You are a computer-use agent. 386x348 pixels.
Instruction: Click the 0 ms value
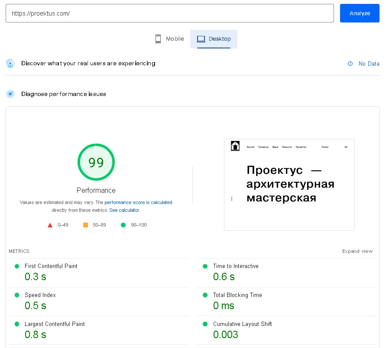pos(224,306)
